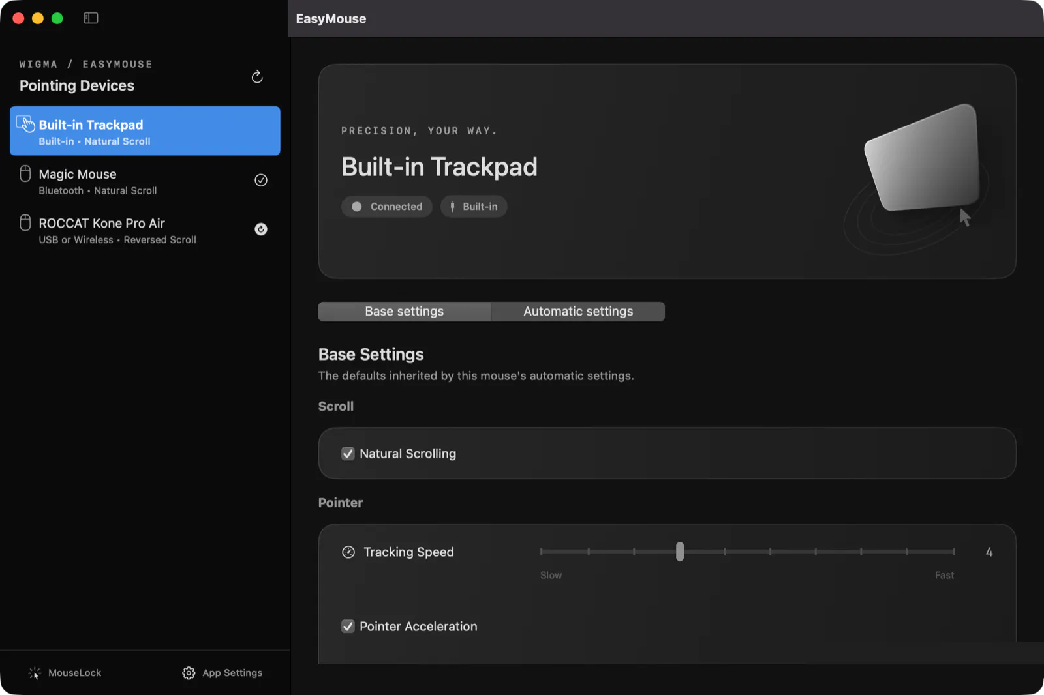Switch to the Automatic settings tab
This screenshot has height=695, width=1044.
click(x=578, y=312)
